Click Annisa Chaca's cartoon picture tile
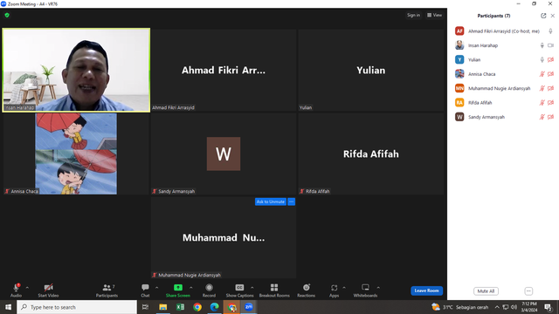This screenshot has width=559, height=314. click(x=76, y=154)
